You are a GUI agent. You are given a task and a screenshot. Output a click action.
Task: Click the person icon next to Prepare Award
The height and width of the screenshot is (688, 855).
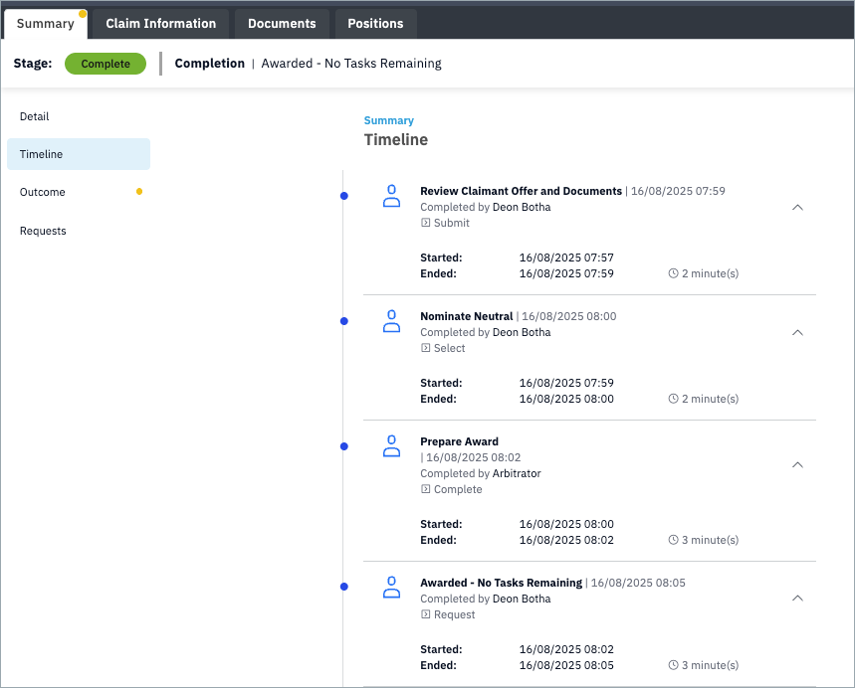click(391, 446)
